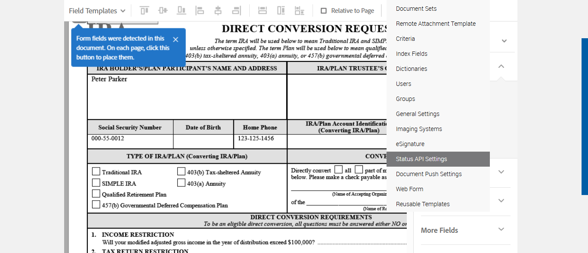Align selected fields to right edge
The width and height of the screenshot is (588, 253).
pyautogui.click(x=237, y=11)
